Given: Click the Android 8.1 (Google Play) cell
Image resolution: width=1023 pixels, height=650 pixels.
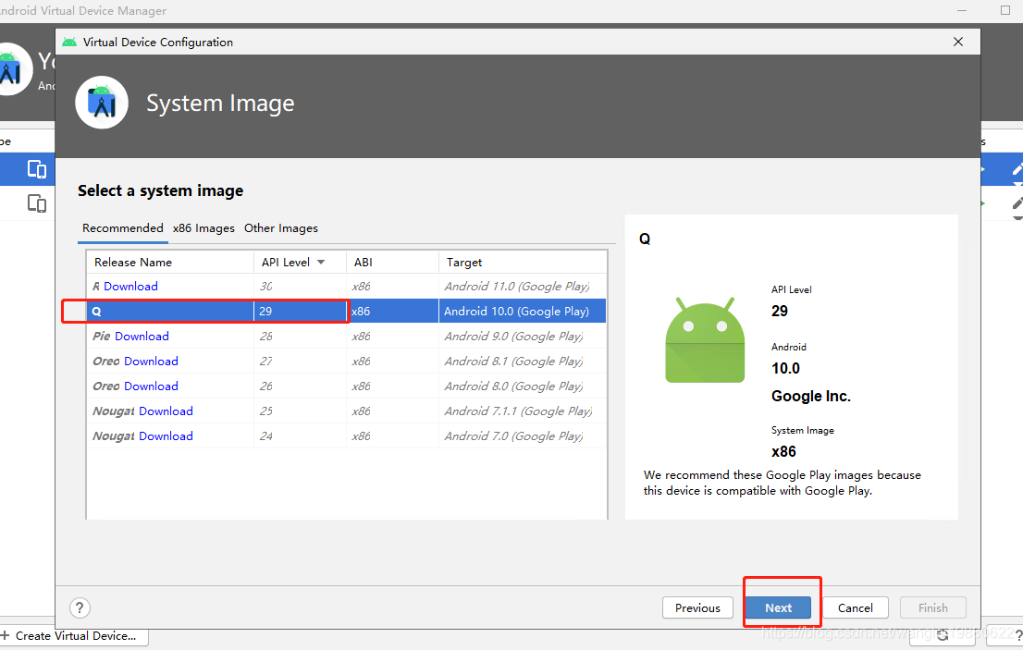Looking at the screenshot, I should [523, 362].
